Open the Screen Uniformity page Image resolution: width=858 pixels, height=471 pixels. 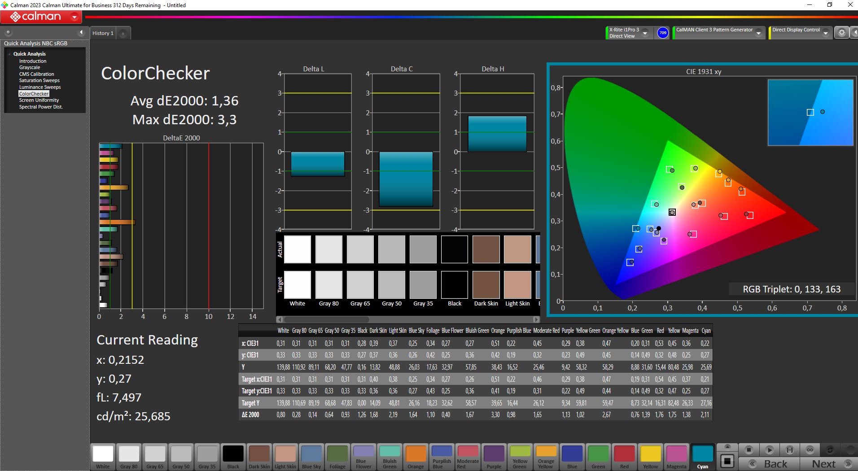click(x=39, y=100)
